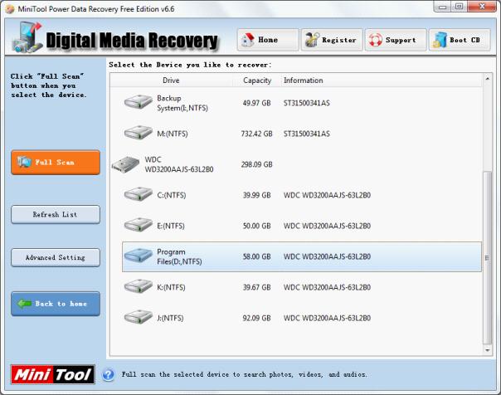The height and width of the screenshot is (395, 501).
Task: Click the Refresh List button
Action: click(x=56, y=214)
